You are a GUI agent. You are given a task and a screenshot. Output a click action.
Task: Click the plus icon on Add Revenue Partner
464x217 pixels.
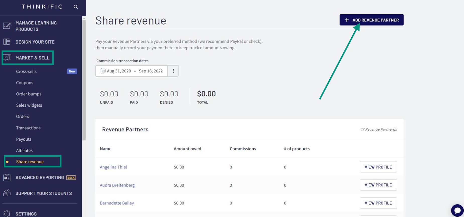347,20
